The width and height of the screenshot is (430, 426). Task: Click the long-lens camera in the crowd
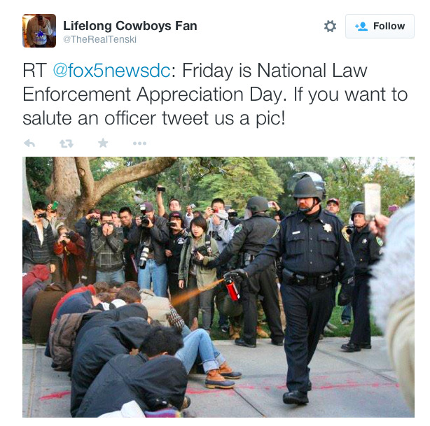(x=144, y=256)
